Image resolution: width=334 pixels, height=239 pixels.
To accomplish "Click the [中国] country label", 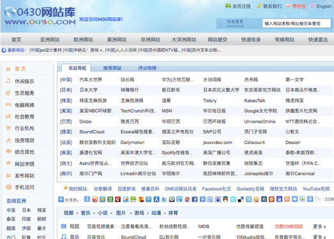I will point(66,80).
